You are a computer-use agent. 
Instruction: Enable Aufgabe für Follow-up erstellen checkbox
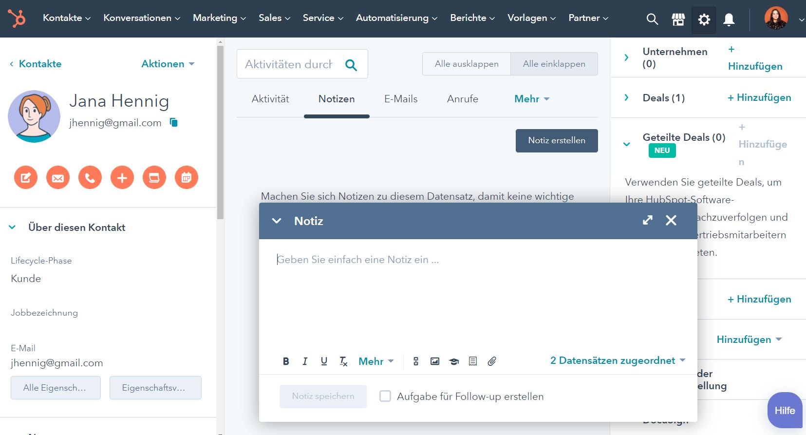(x=385, y=397)
